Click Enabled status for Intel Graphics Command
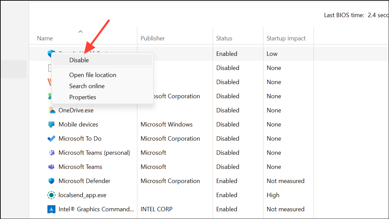The image size is (389, 219). (227, 209)
